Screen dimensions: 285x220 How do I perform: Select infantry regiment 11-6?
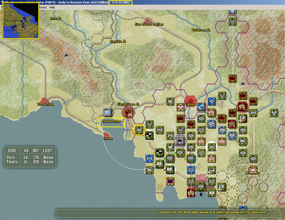tap(242, 130)
